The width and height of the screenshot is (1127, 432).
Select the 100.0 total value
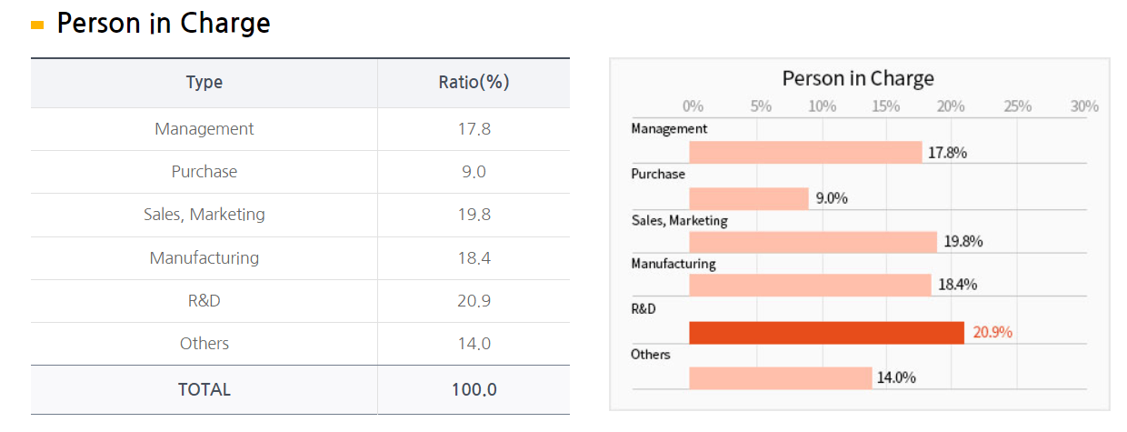coord(474,389)
